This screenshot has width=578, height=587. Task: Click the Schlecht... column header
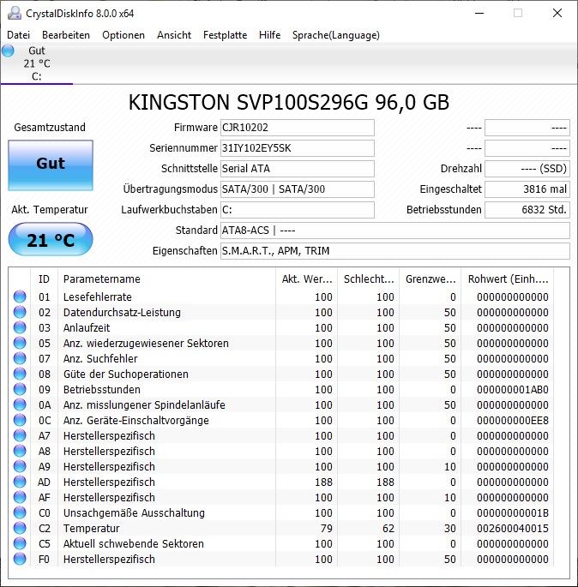369,279
